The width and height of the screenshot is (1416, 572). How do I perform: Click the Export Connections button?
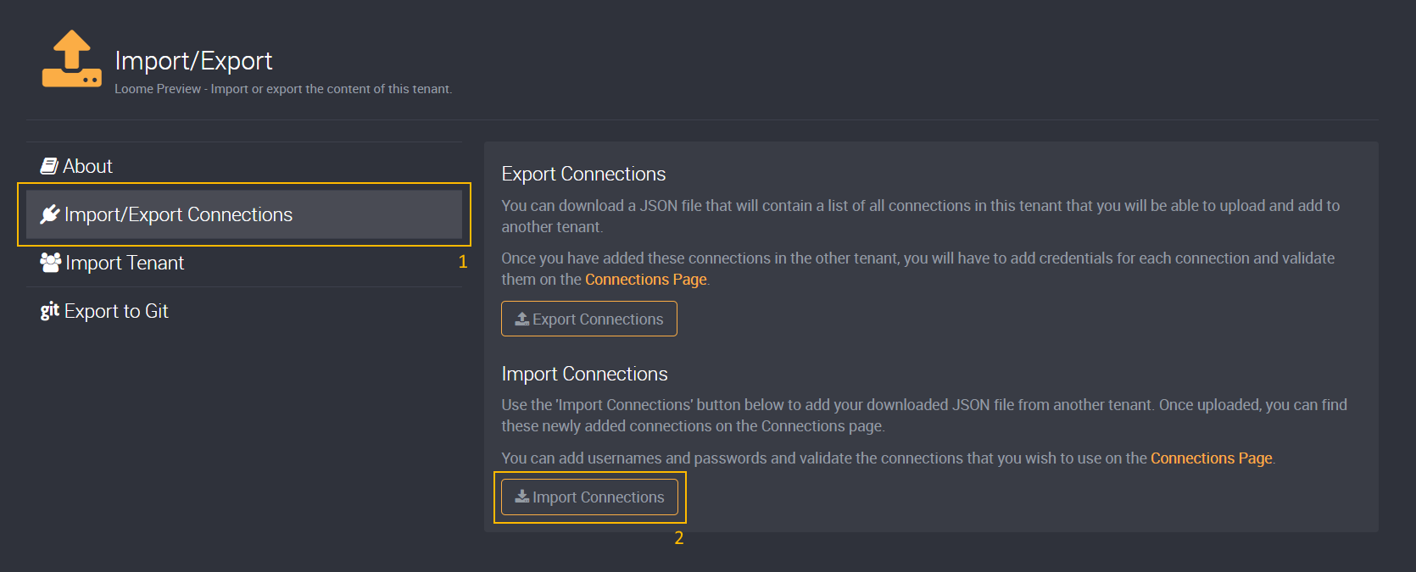pyautogui.click(x=589, y=319)
